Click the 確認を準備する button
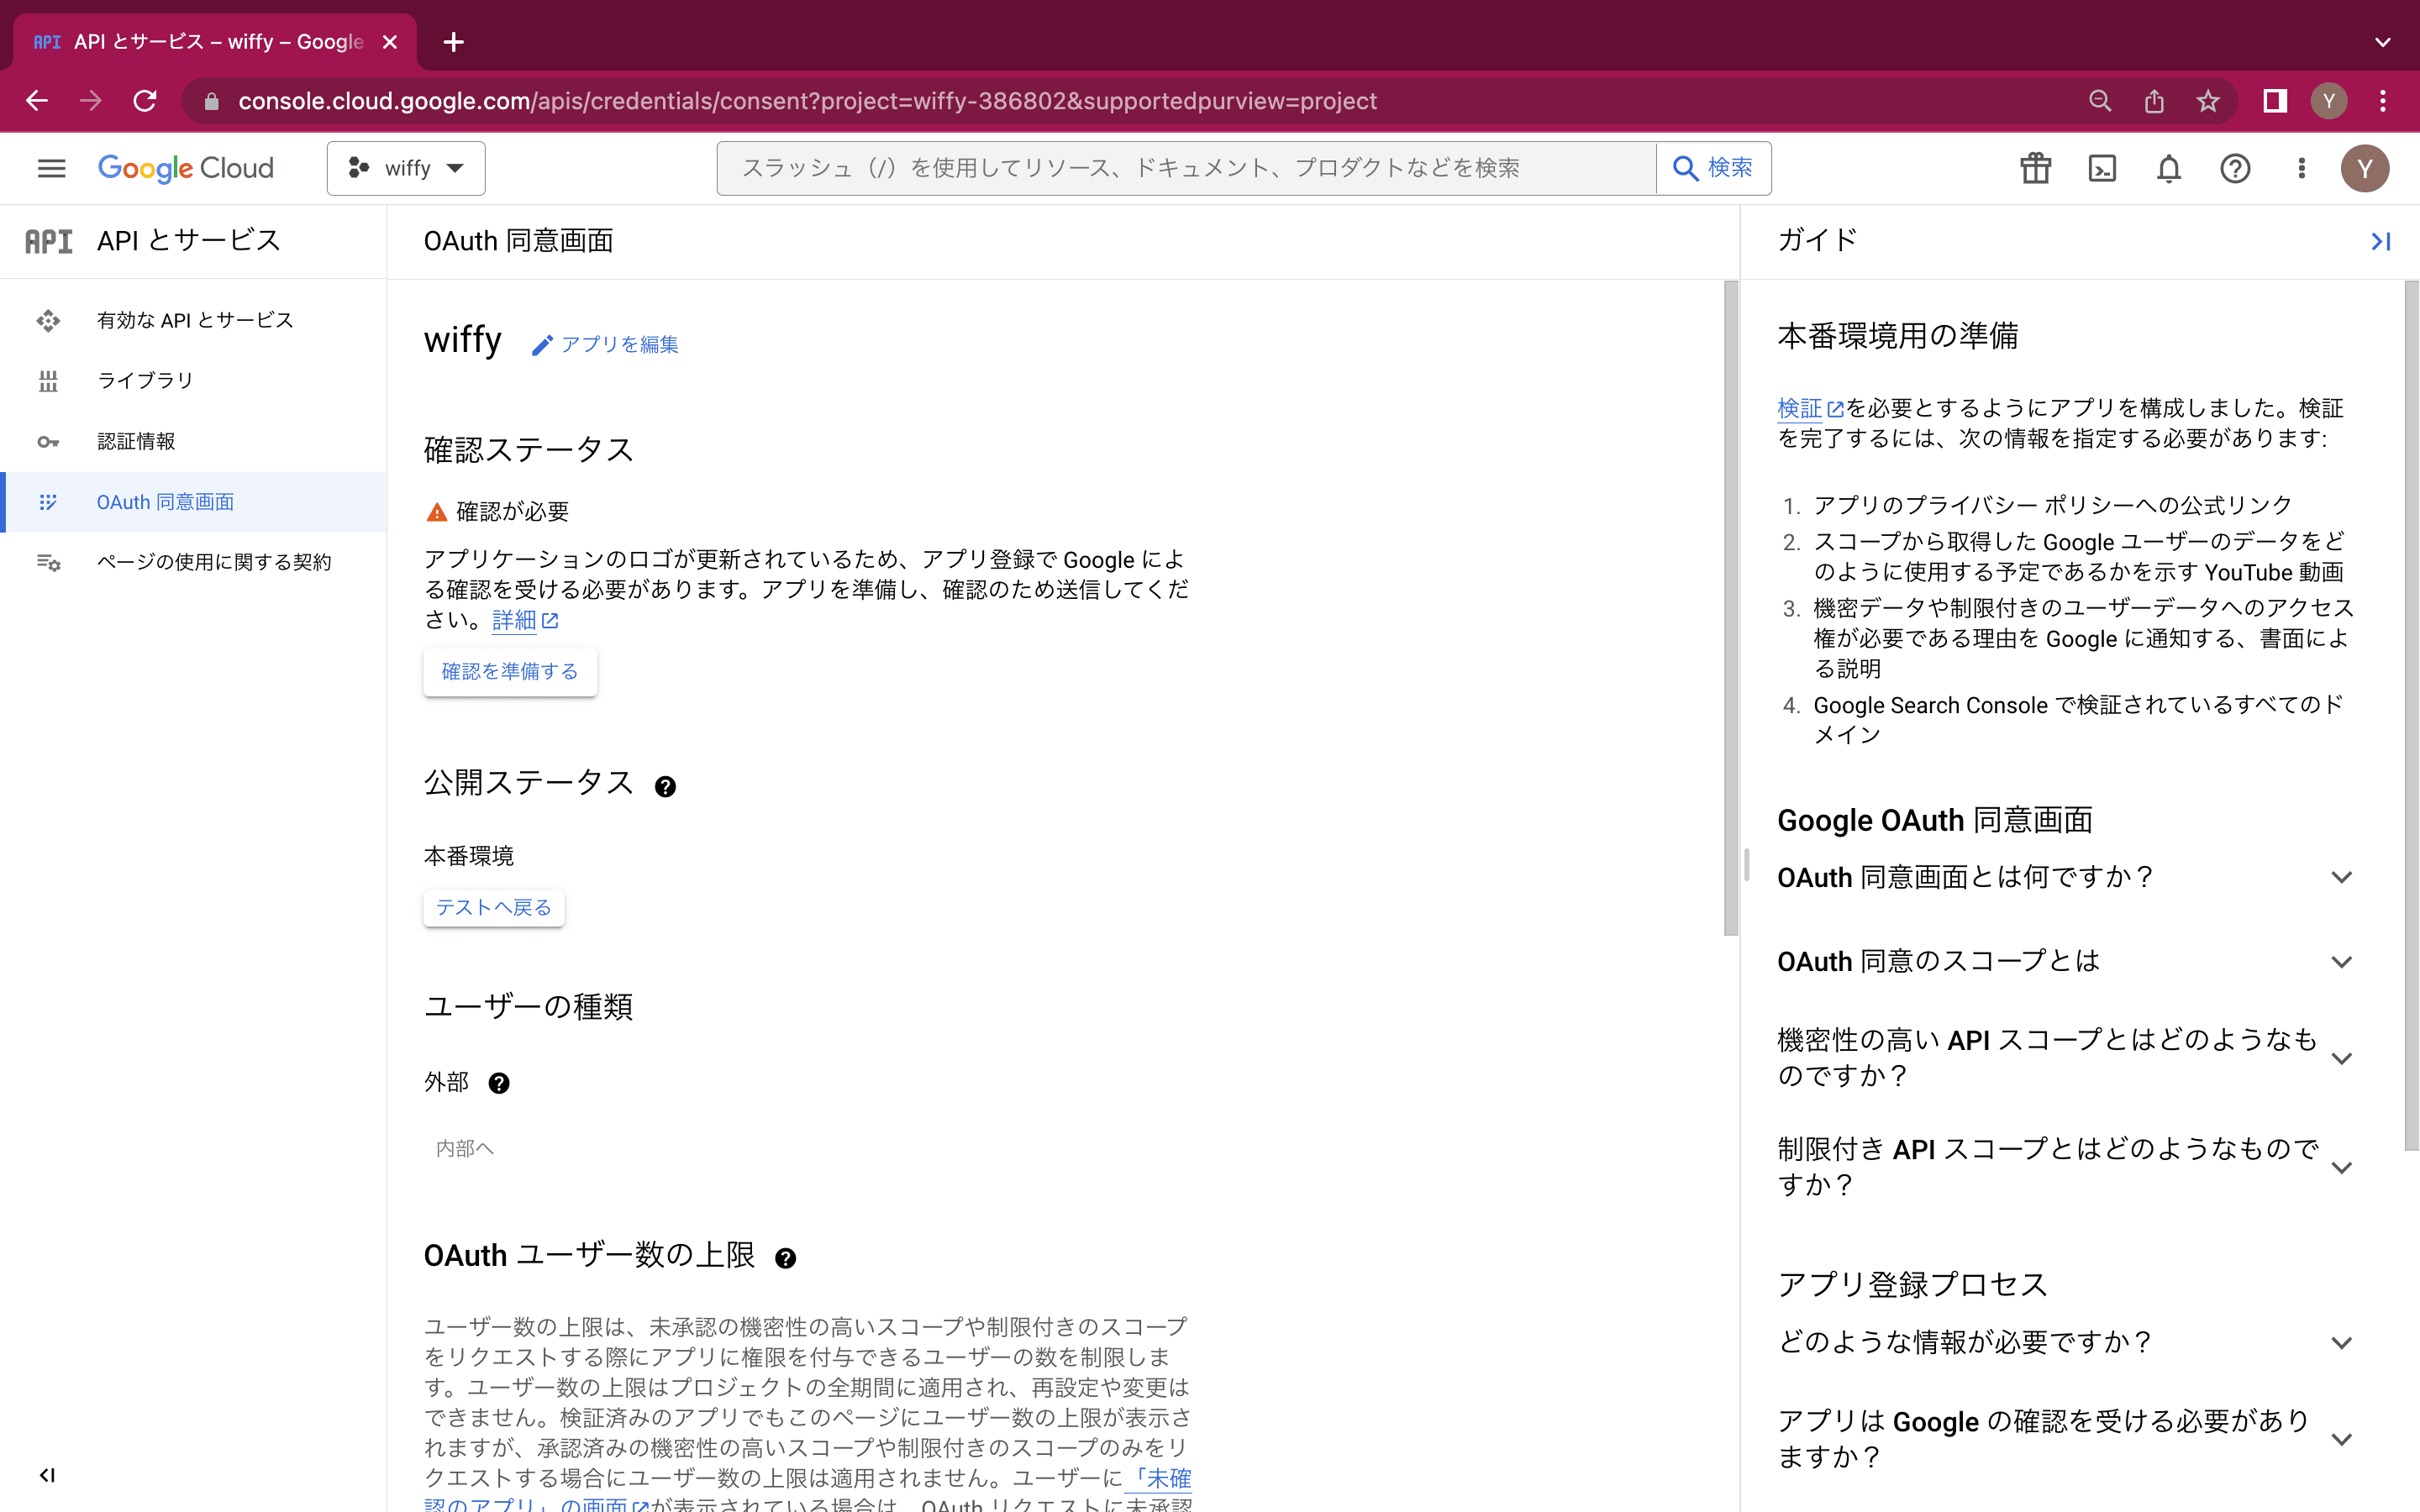The height and width of the screenshot is (1512, 2420). (x=510, y=671)
